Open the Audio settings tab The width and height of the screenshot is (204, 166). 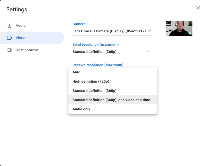(x=32, y=25)
